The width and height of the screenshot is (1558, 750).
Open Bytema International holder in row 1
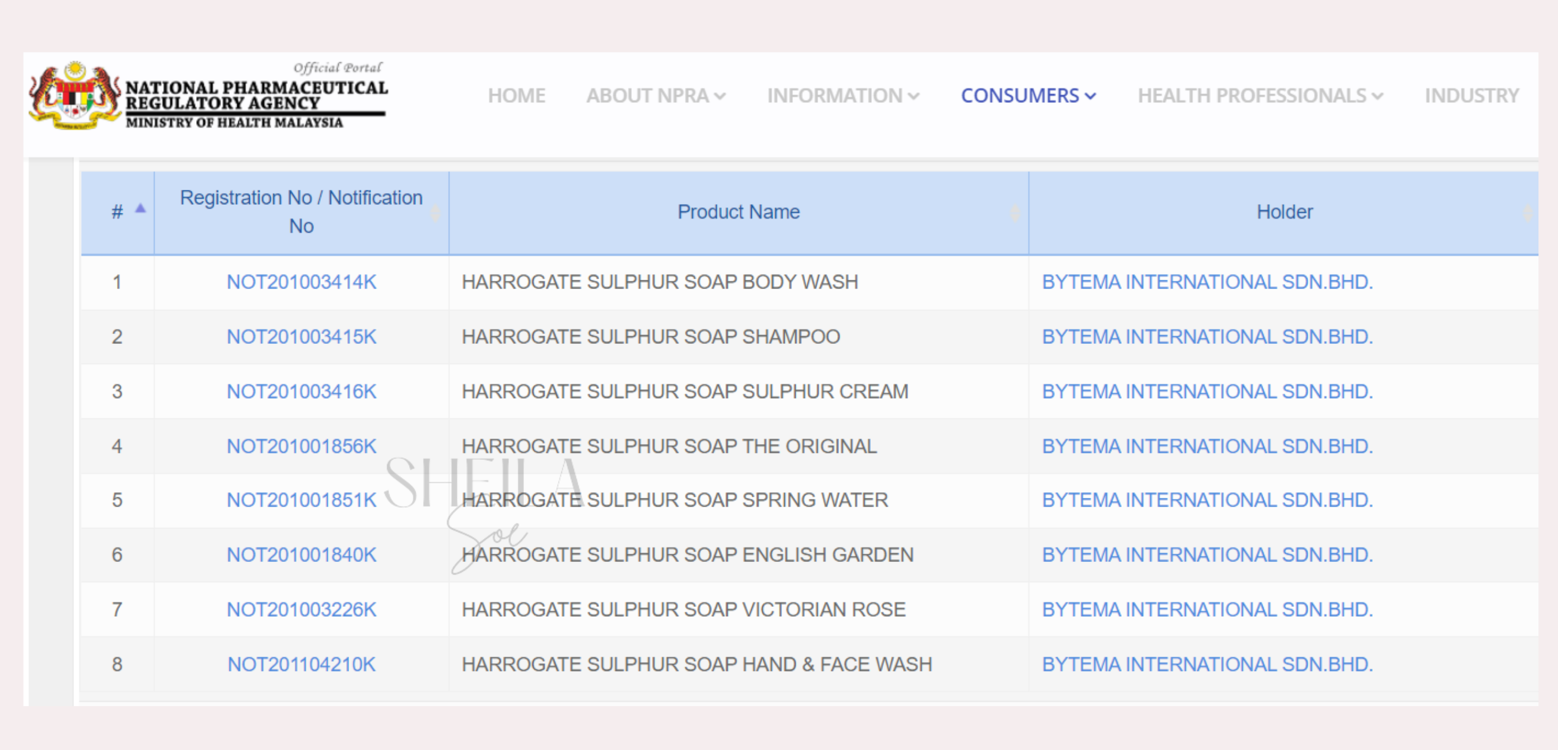[x=1207, y=282]
